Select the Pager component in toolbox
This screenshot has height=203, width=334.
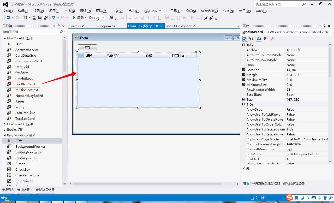(20, 101)
